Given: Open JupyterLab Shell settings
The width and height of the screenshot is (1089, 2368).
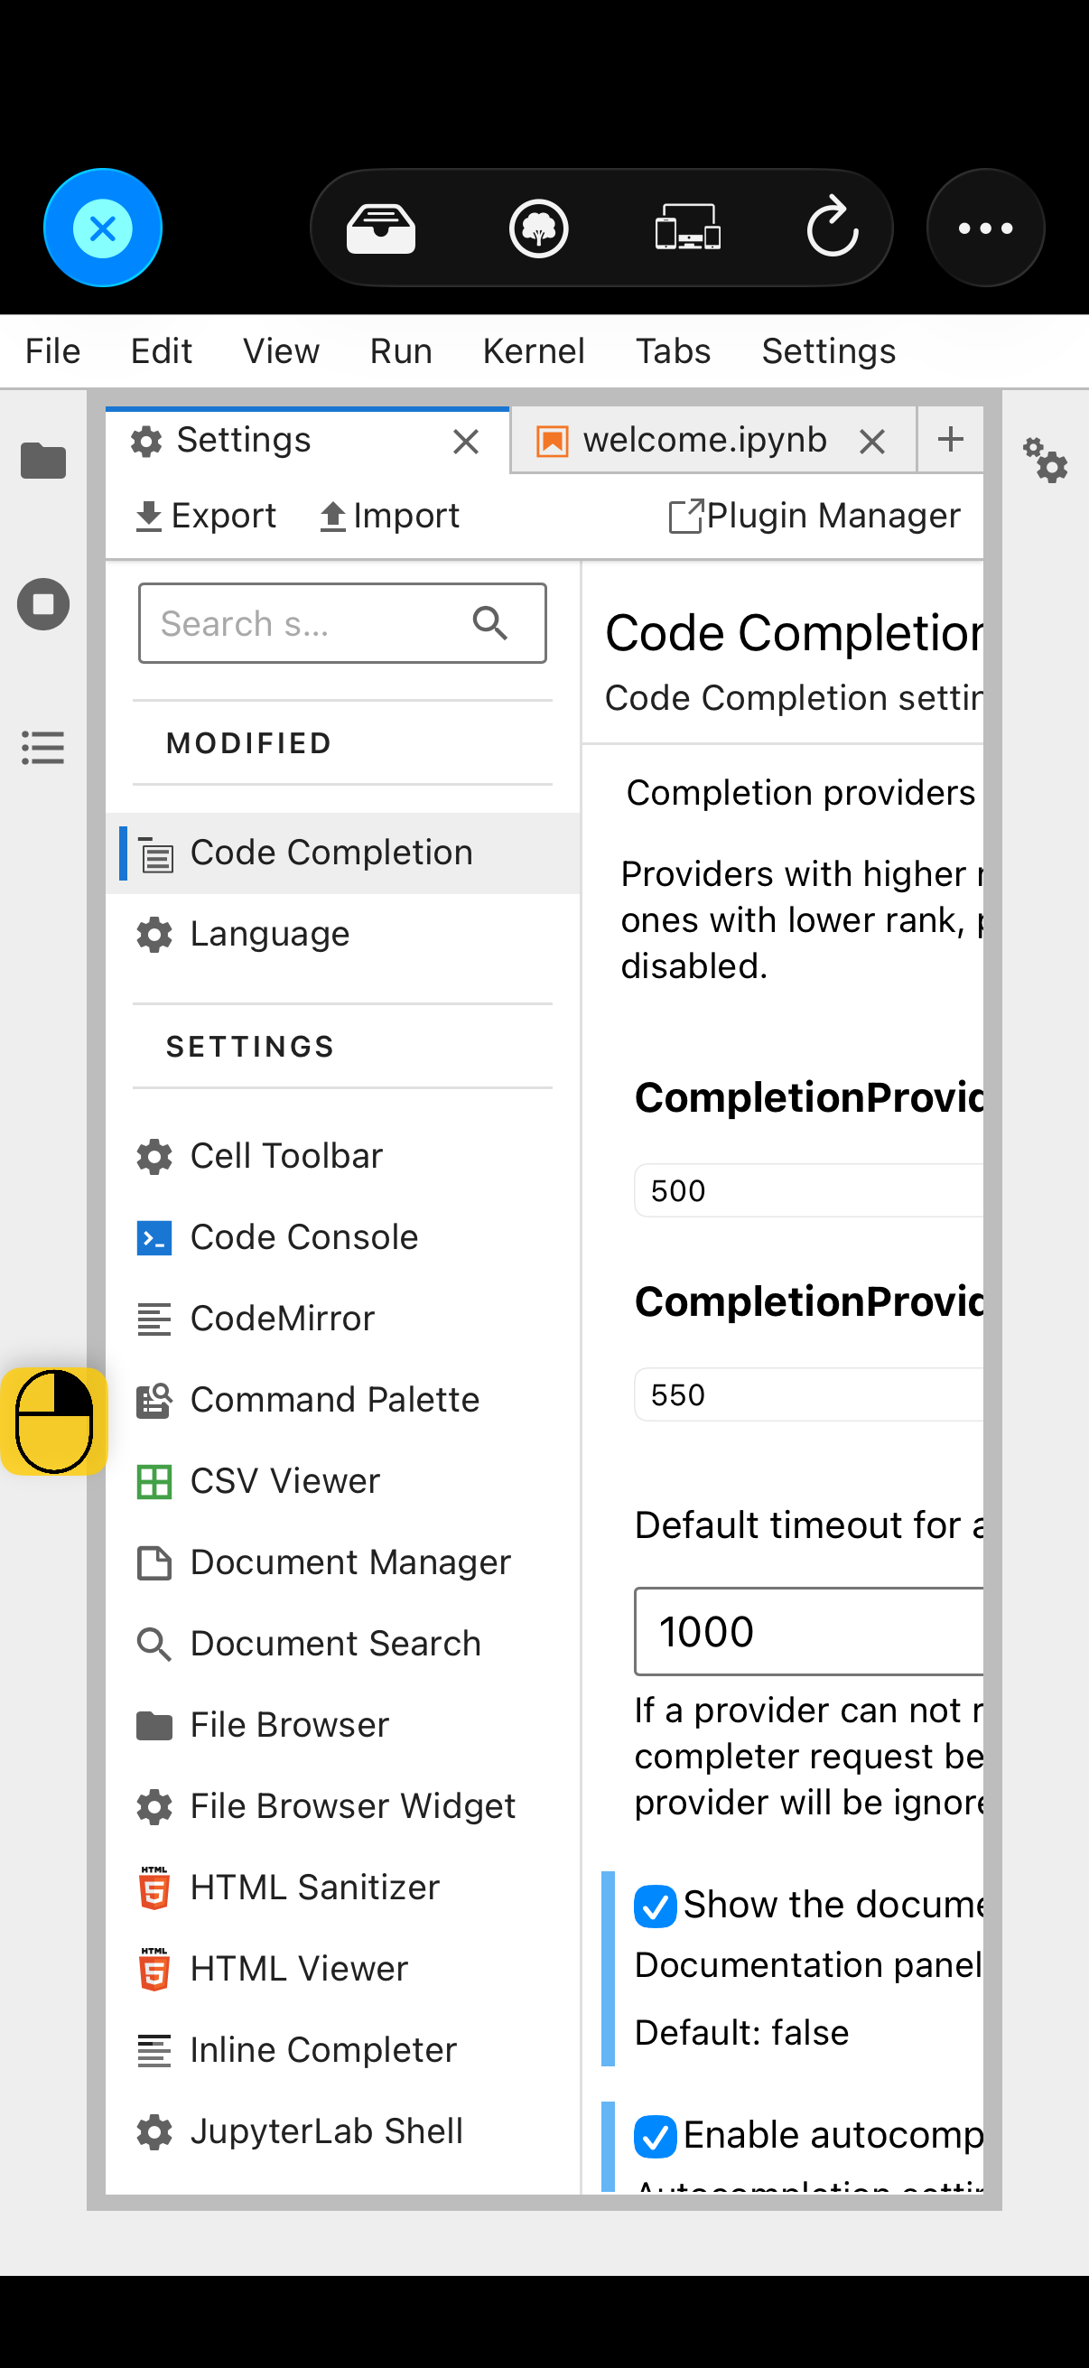Looking at the screenshot, I should pyautogui.click(x=344, y=2130).
